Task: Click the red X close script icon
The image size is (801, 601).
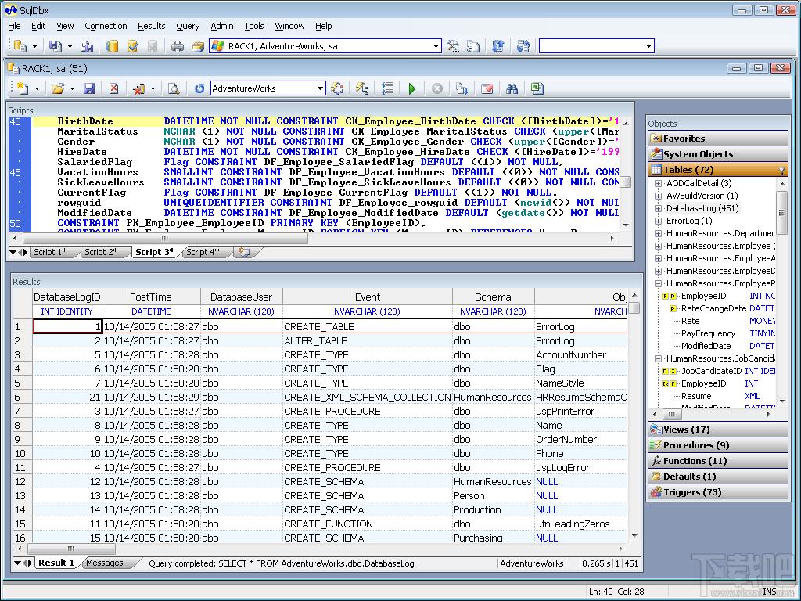Action: [x=114, y=88]
